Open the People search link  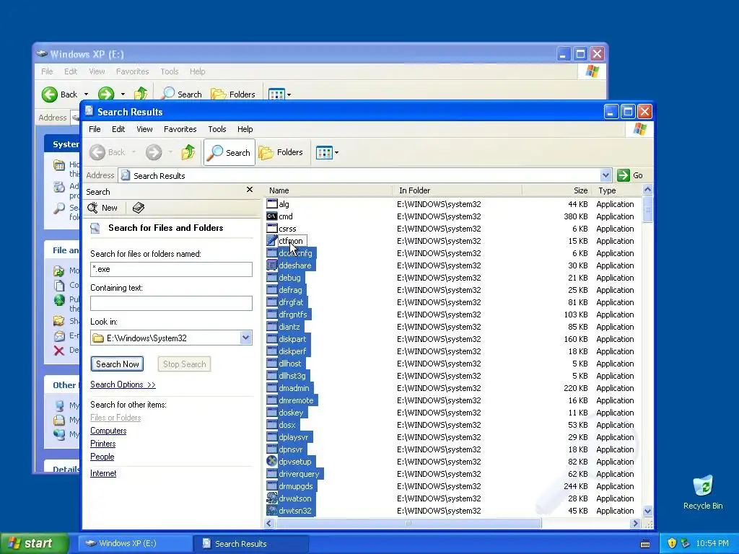[102, 457]
